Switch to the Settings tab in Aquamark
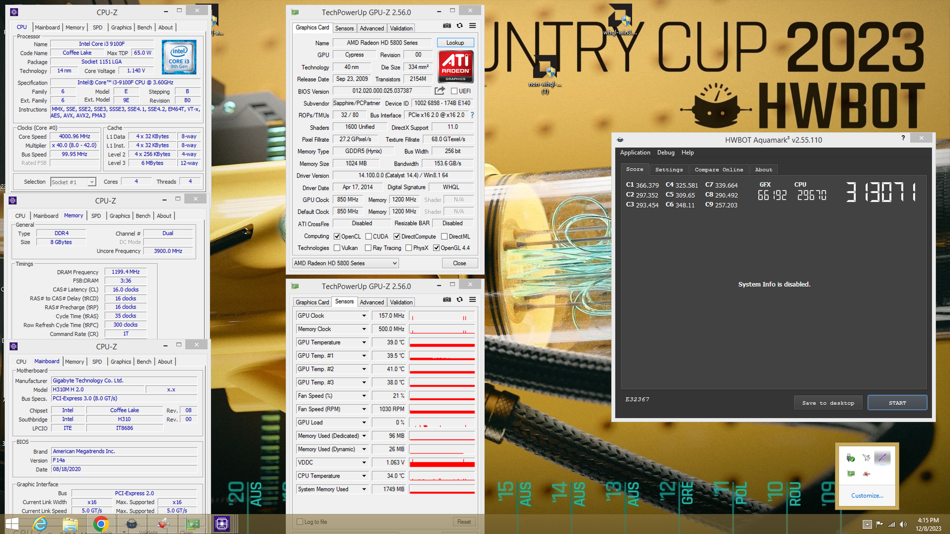The image size is (950, 534). click(668, 169)
